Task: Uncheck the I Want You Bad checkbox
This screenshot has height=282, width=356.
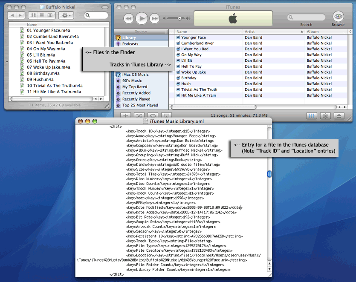Action: click(178, 49)
